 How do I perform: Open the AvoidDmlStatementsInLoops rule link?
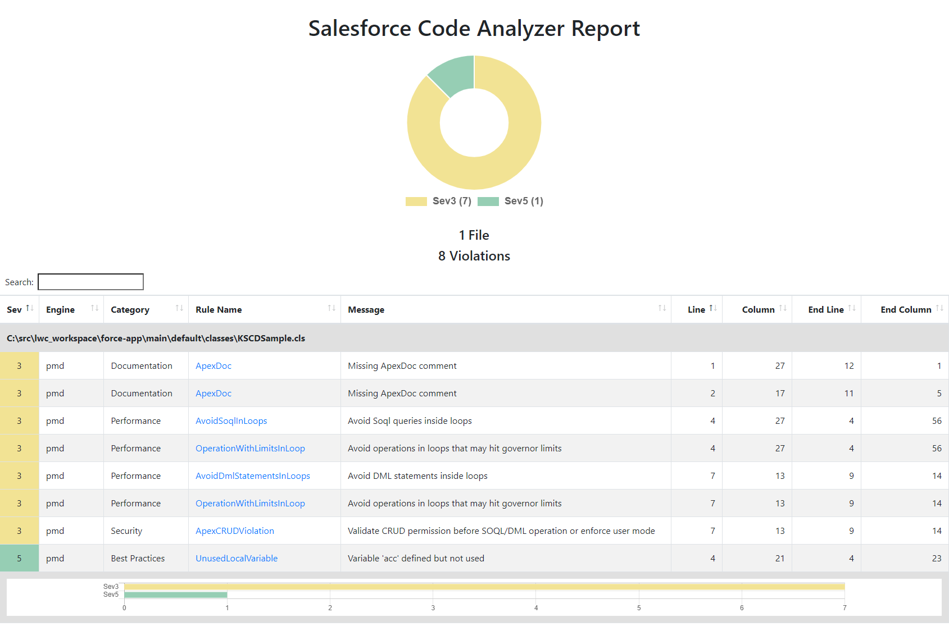(253, 476)
